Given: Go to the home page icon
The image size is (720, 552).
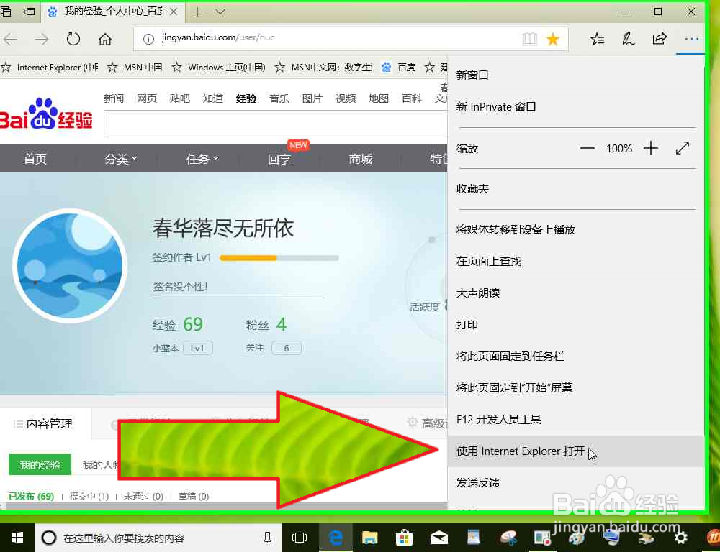Looking at the screenshot, I should pyautogui.click(x=105, y=39).
